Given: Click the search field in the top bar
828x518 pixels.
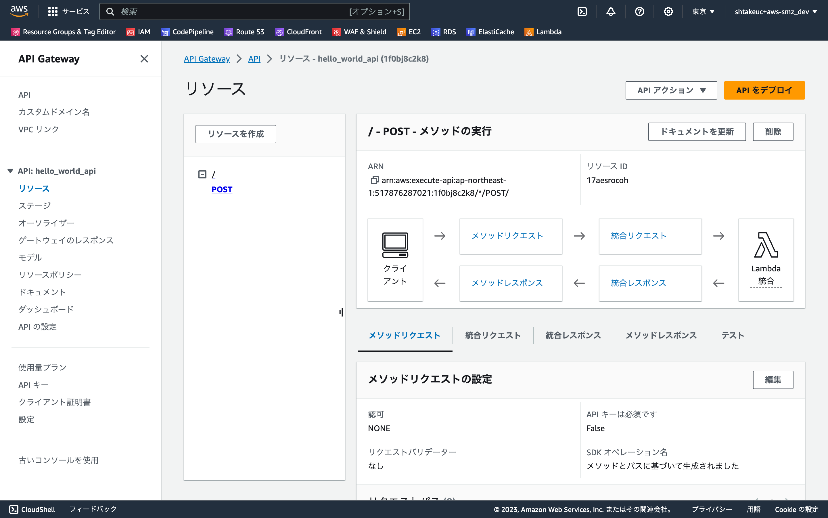Looking at the screenshot, I should (254, 12).
